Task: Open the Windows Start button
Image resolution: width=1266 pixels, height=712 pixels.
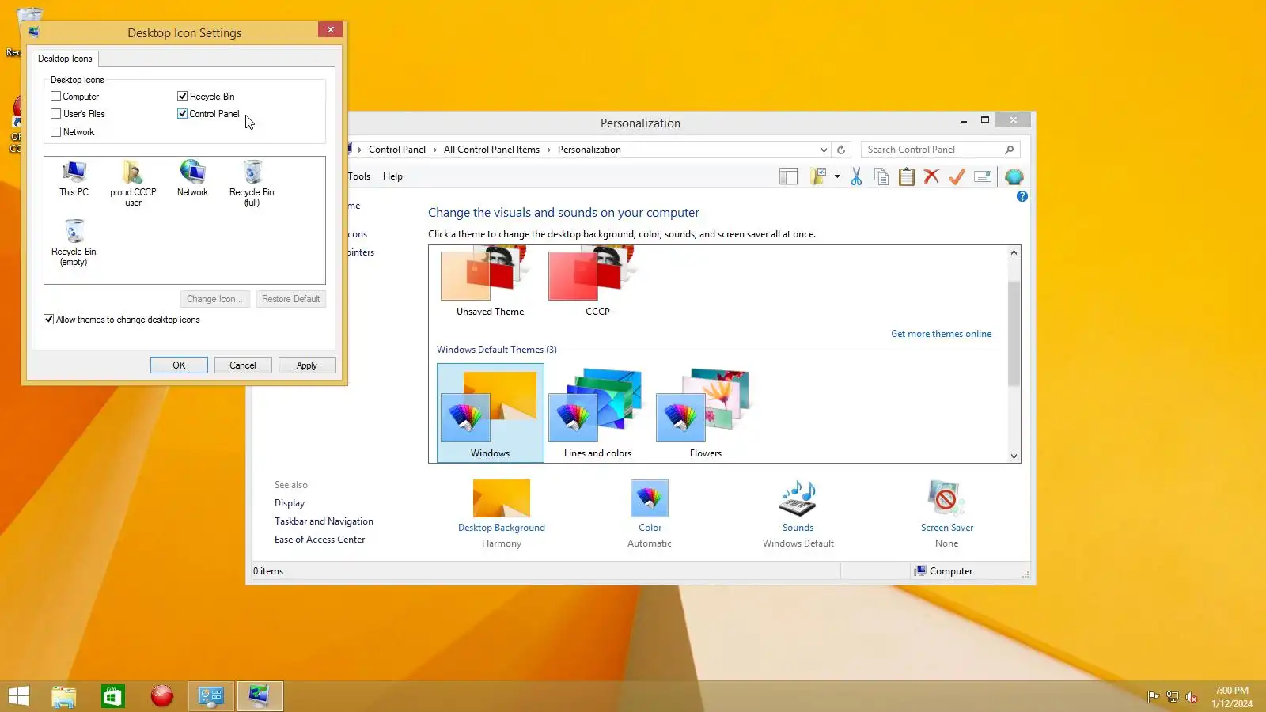Action: [19, 696]
